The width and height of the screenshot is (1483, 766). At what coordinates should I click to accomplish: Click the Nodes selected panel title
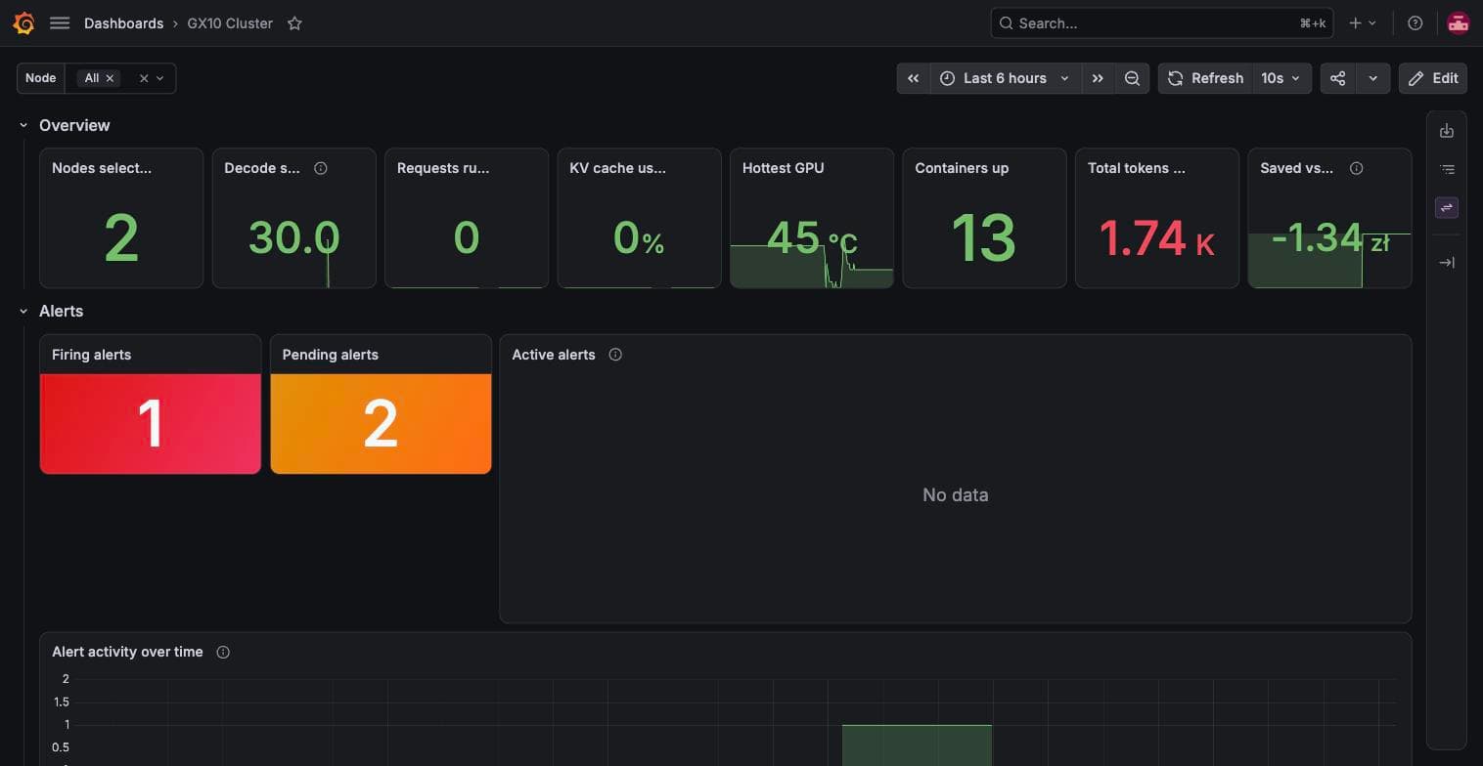[102, 168]
